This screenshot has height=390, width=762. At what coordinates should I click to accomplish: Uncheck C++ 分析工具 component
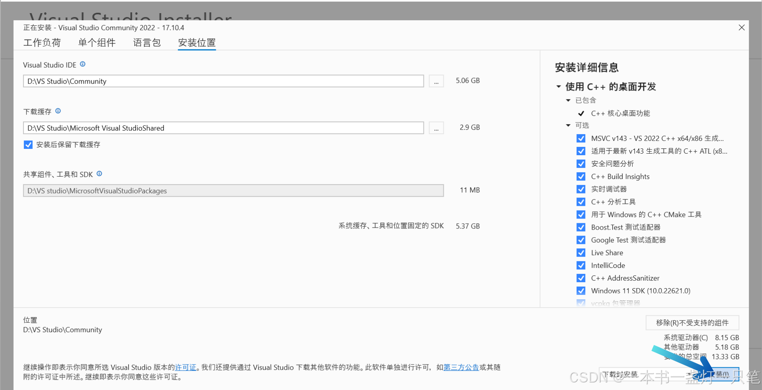tap(581, 202)
